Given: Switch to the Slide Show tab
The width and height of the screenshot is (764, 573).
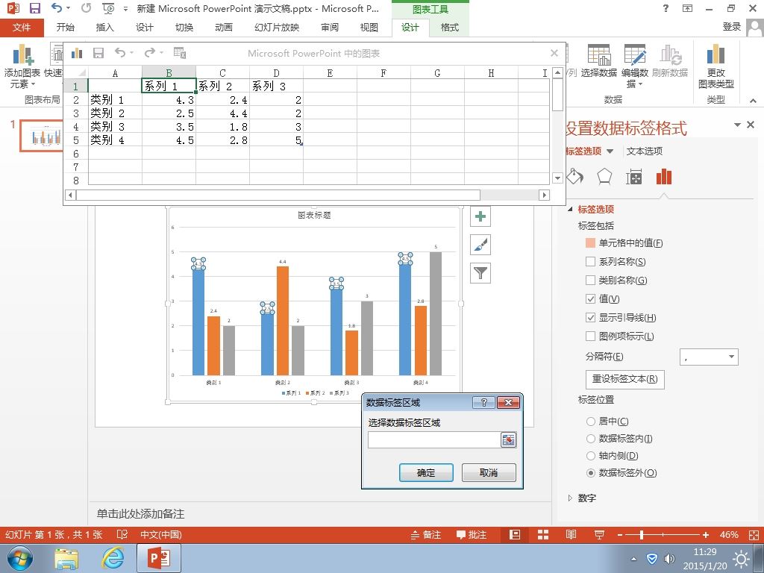Looking at the screenshot, I should point(277,28).
